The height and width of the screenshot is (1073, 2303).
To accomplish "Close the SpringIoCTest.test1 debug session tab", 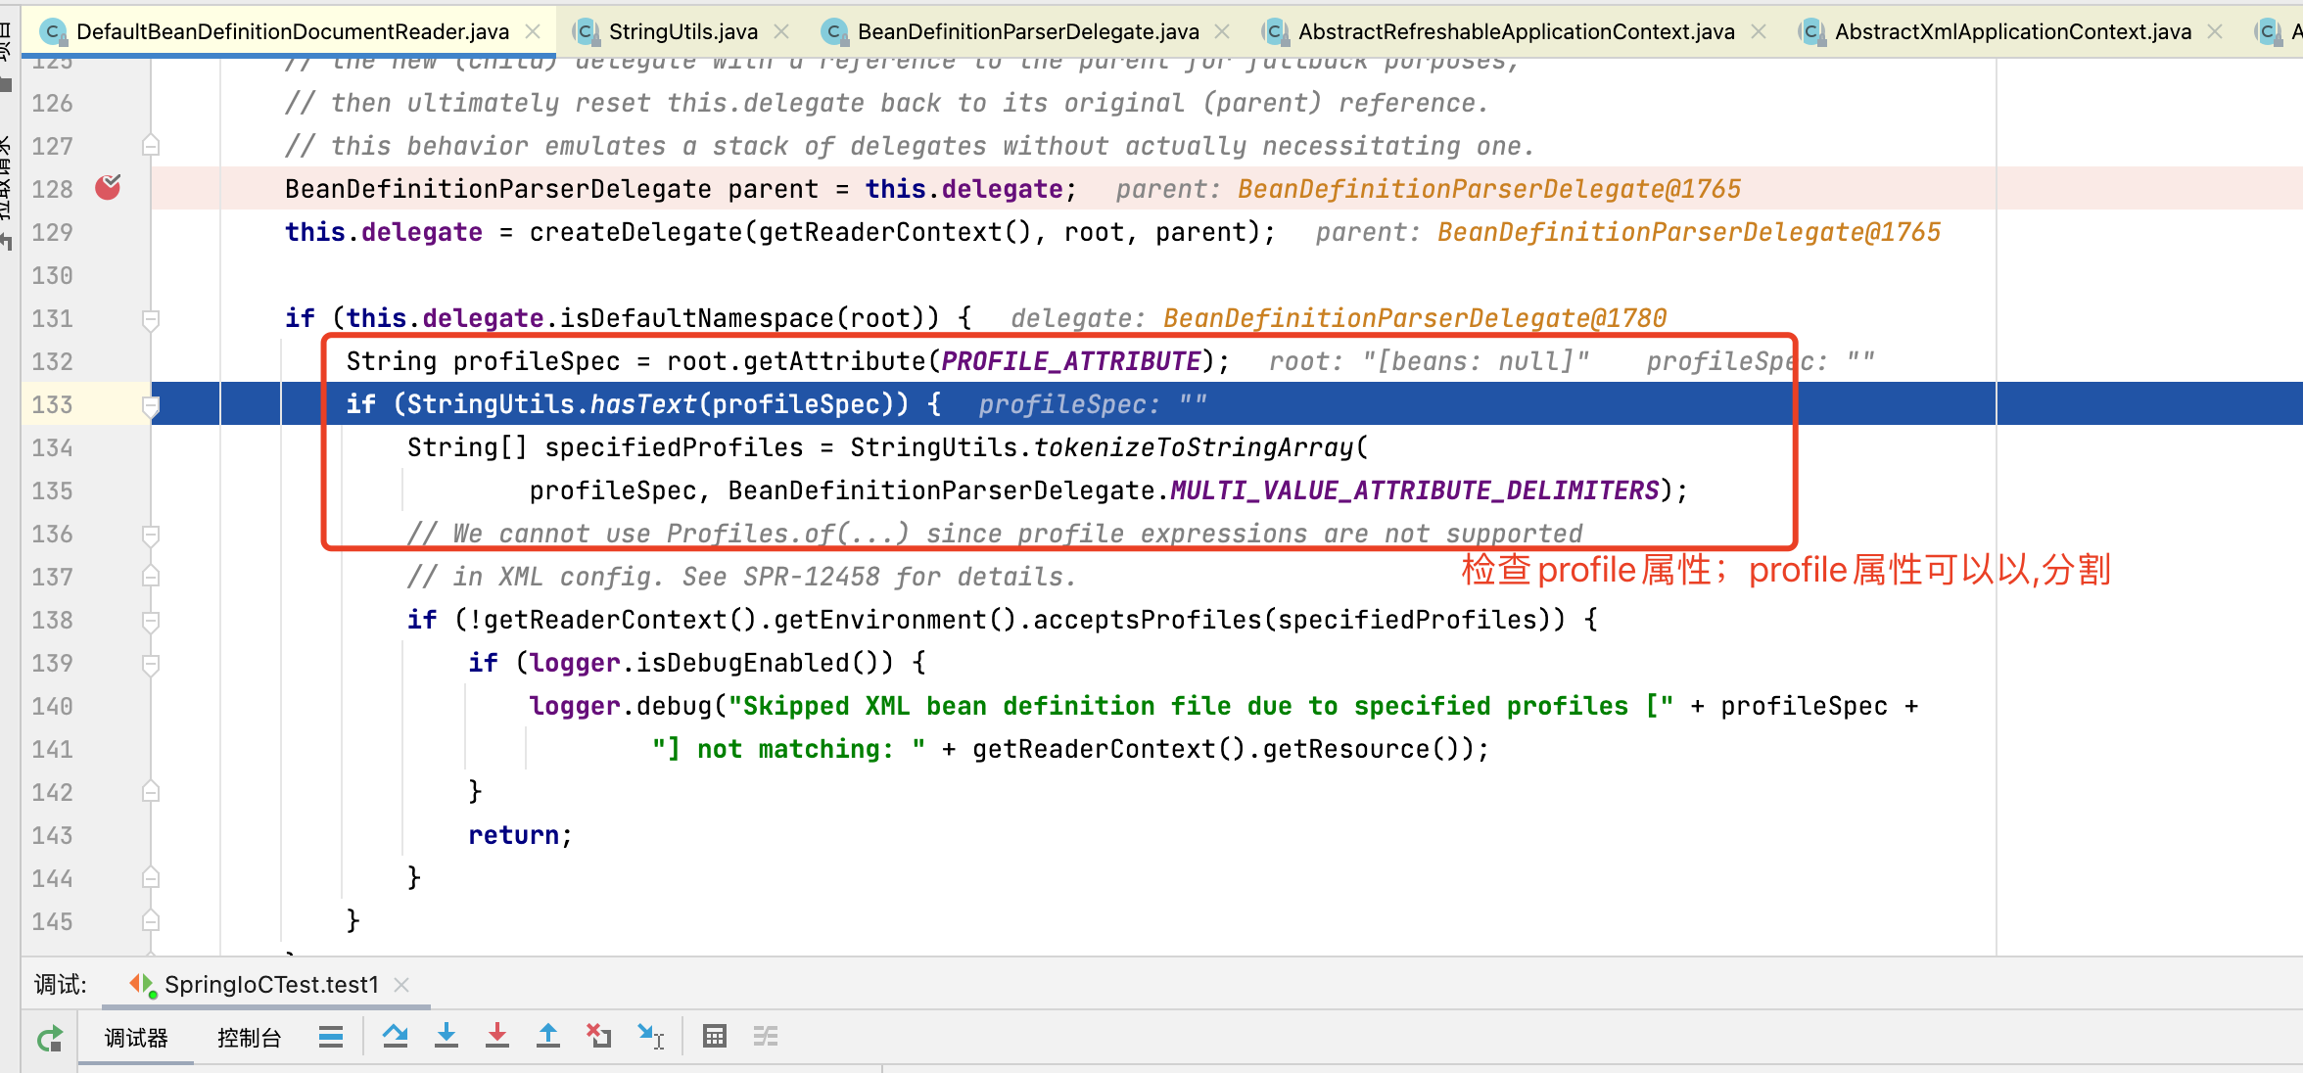I will coord(401,985).
